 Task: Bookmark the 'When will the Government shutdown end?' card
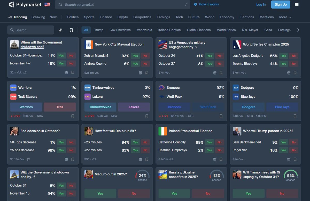click(x=73, y=73)
